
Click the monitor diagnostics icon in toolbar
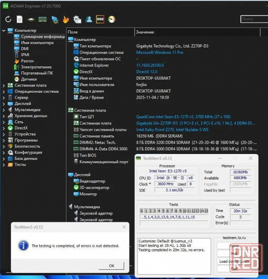pos(54,19)
